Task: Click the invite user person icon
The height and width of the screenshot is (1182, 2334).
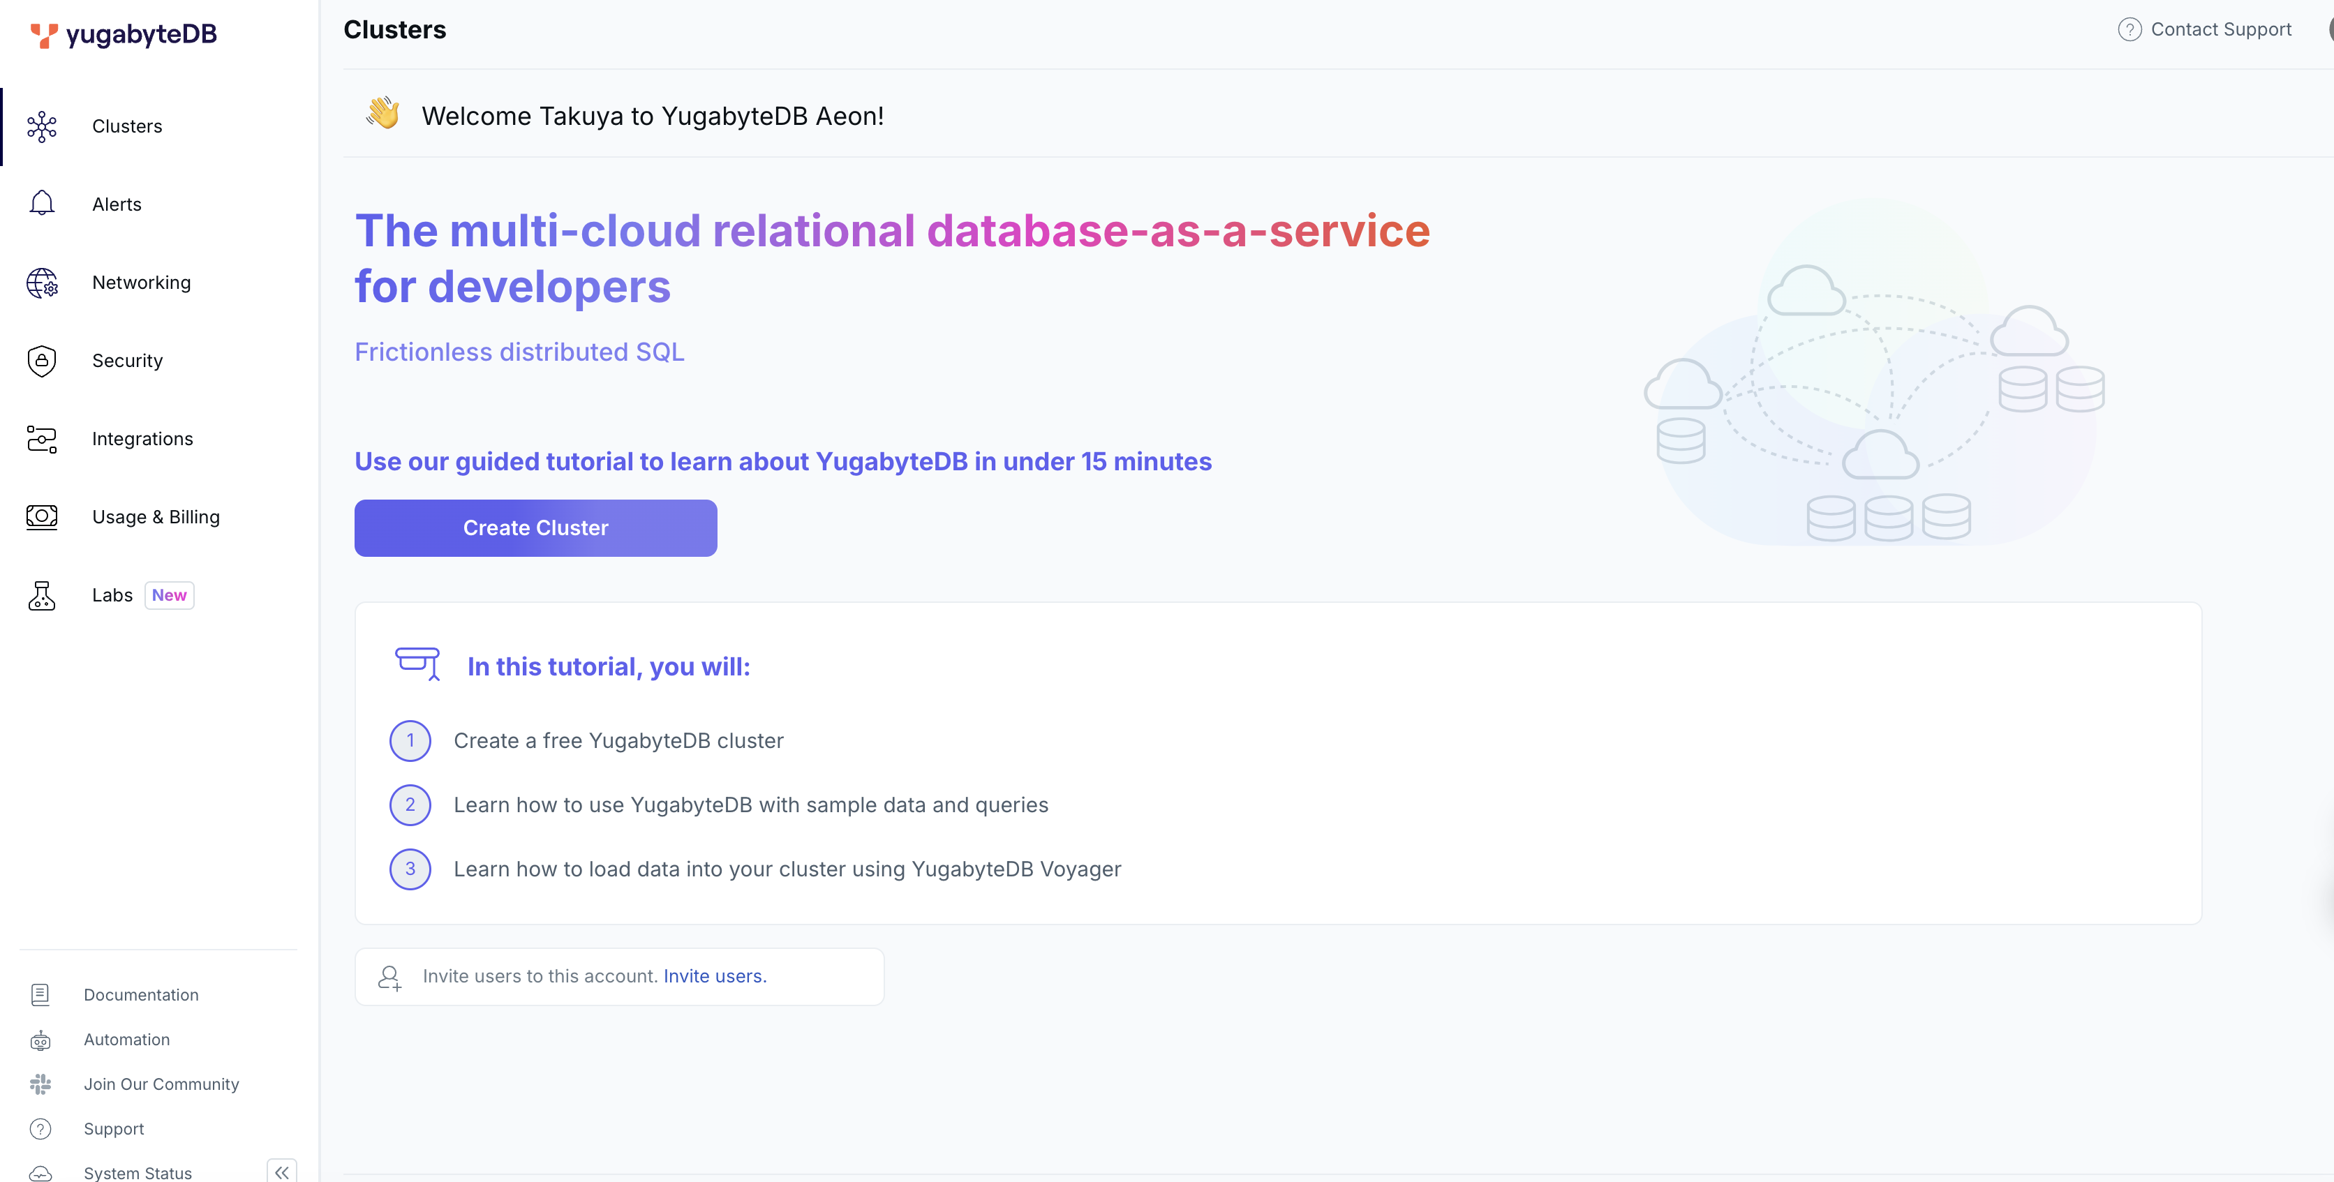Action: coord(389,978)
